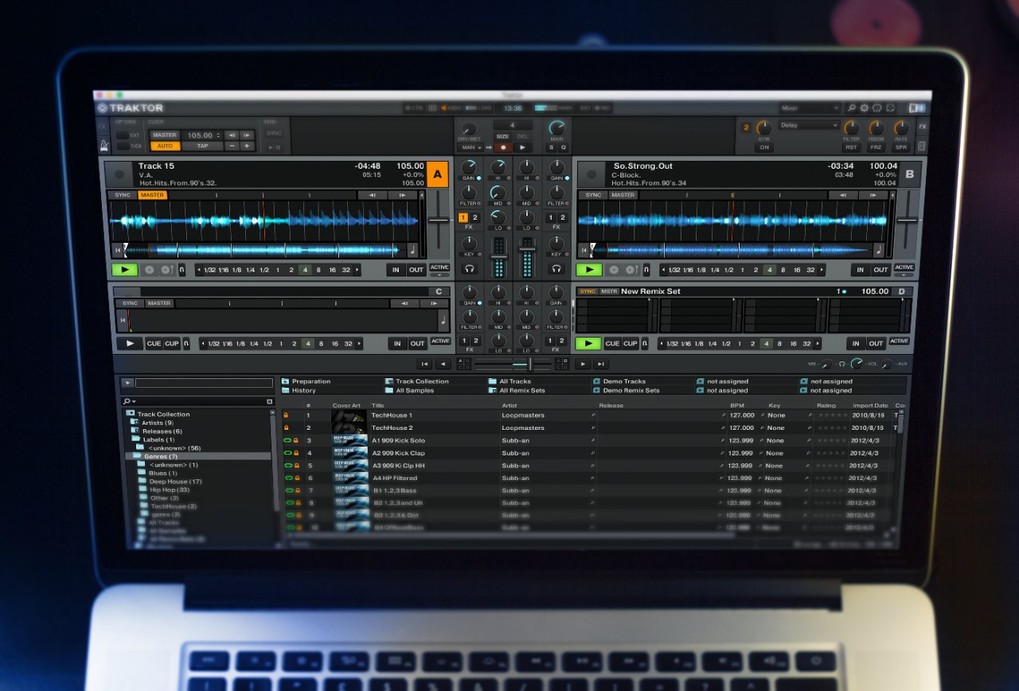Toggle MASTER on deck A
Viewport: 1019px width, 691px height.
click(152, 195)
